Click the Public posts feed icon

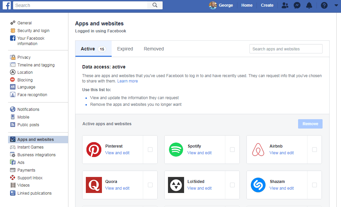[13, 125]
